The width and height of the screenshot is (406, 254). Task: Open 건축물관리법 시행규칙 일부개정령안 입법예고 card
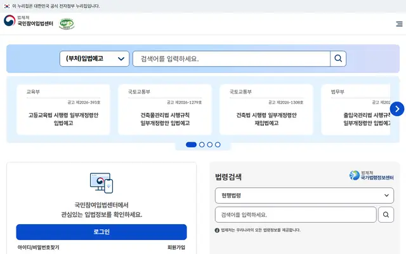(x=165, y=109)
